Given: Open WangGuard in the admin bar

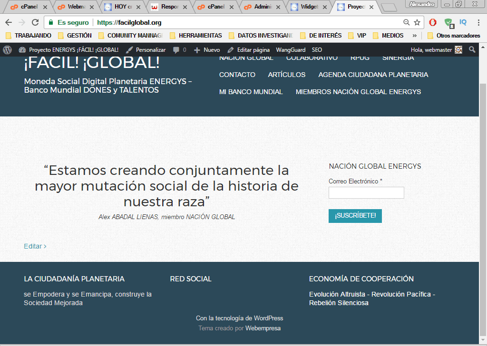Looking at the screenshot, I should pyautogui.click(x=291, y=50).
